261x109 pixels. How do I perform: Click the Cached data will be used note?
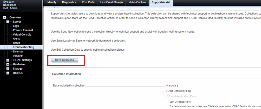215,106
